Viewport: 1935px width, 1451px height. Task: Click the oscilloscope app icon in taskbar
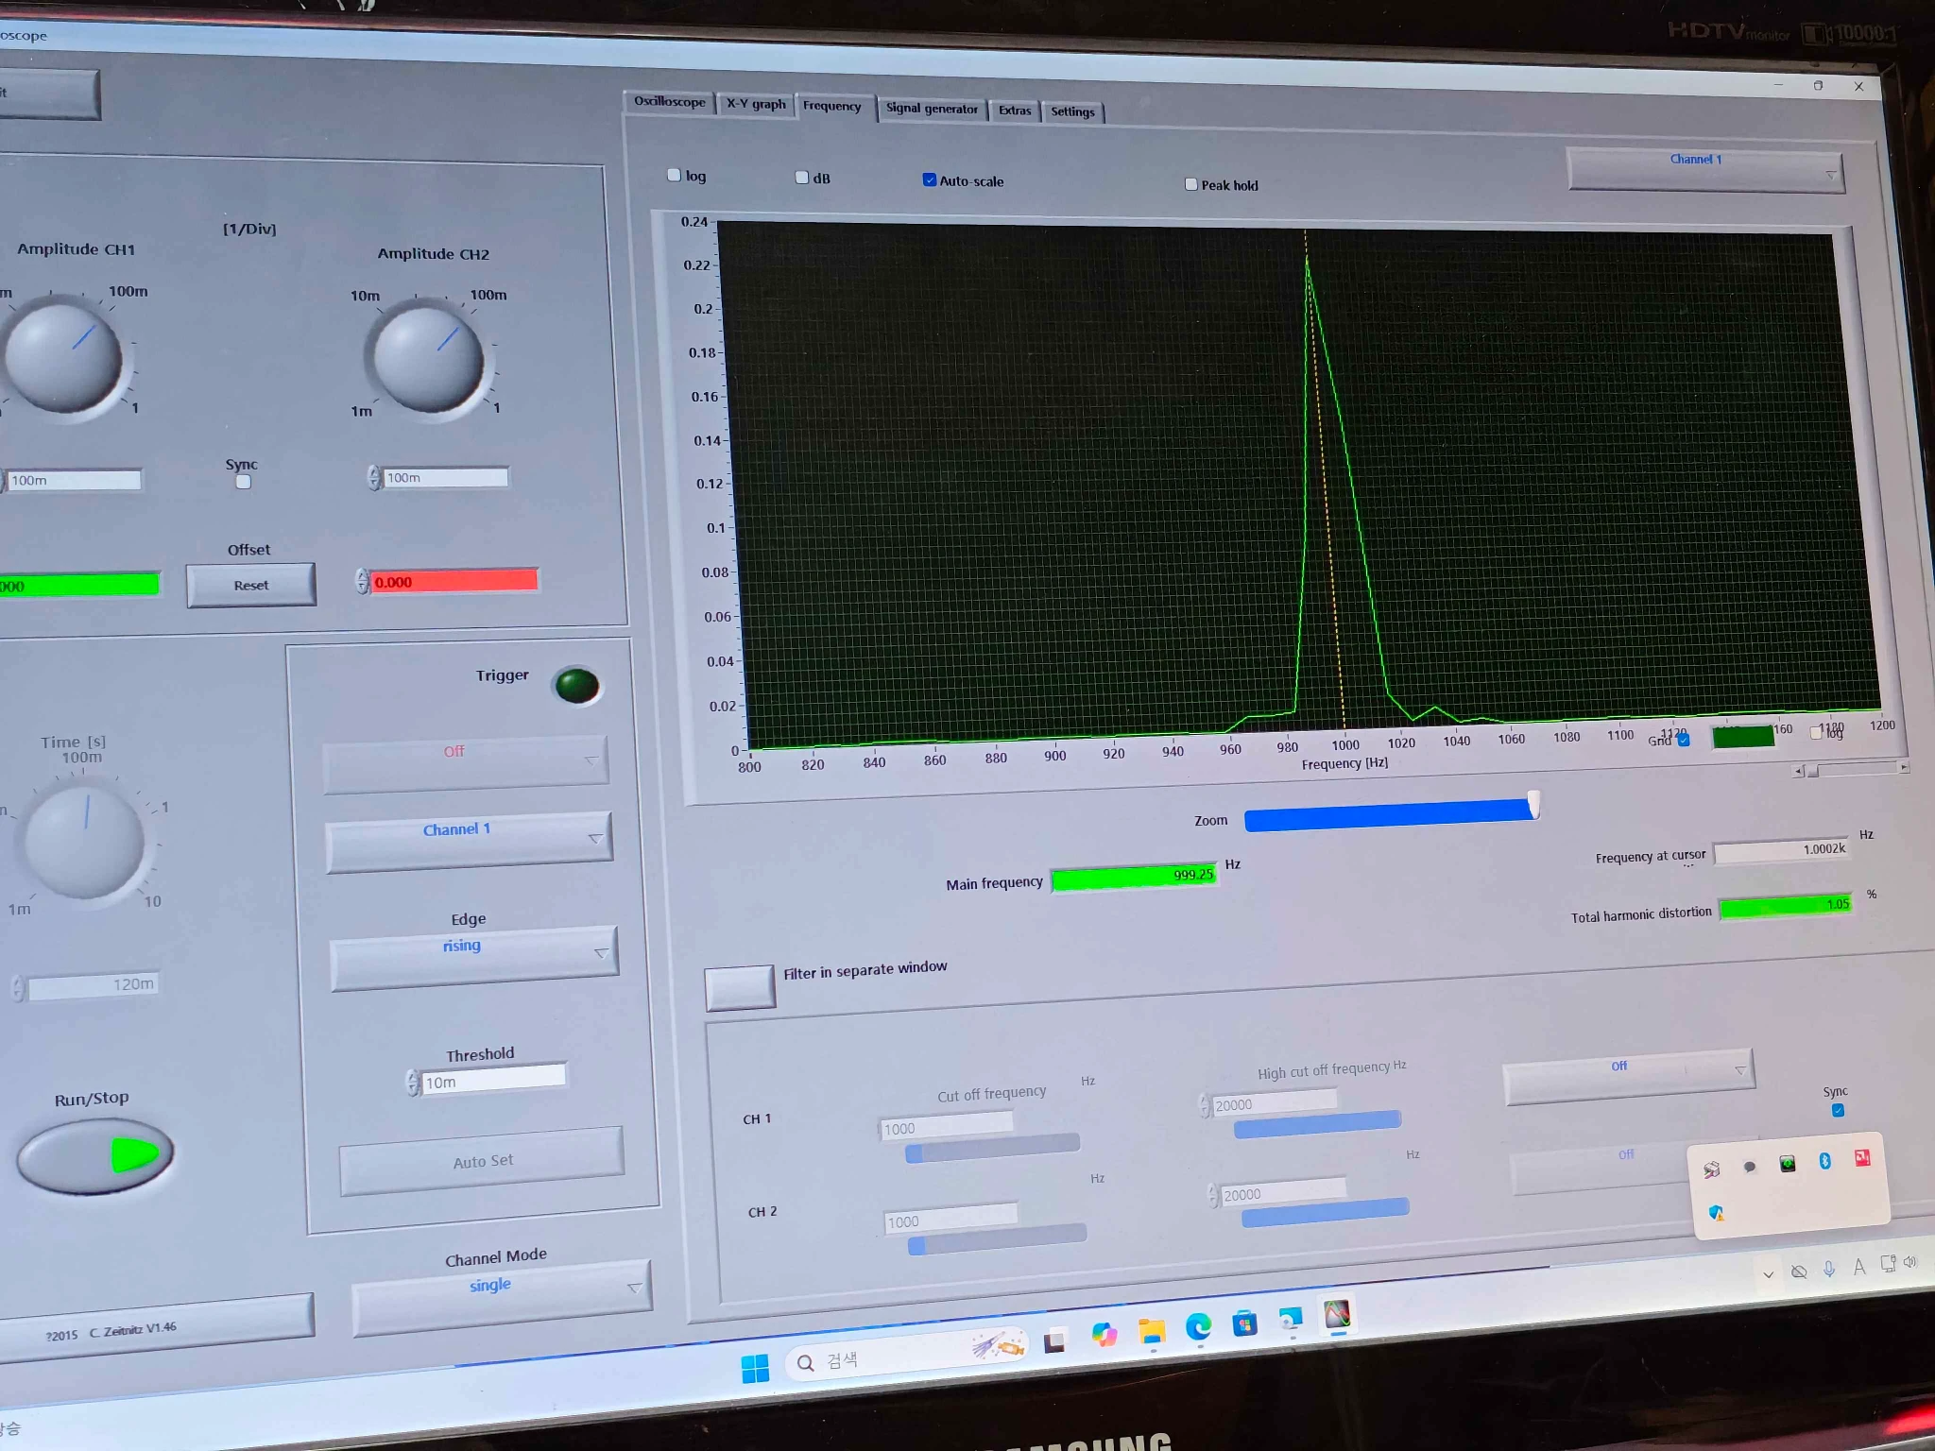(x=1337, y=1315)
